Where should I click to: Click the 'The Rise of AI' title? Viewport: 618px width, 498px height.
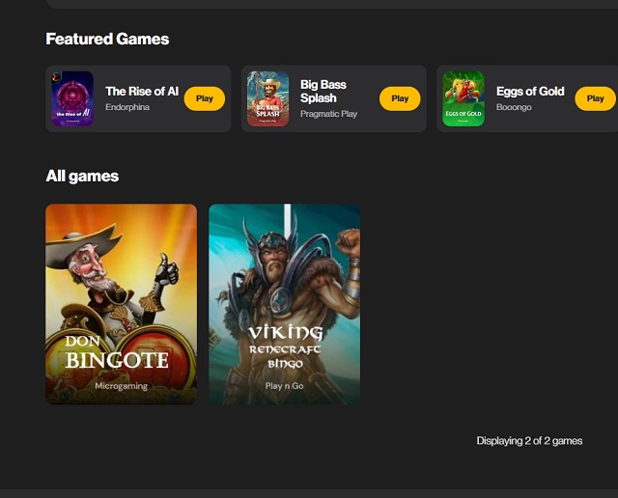point(142,92)
